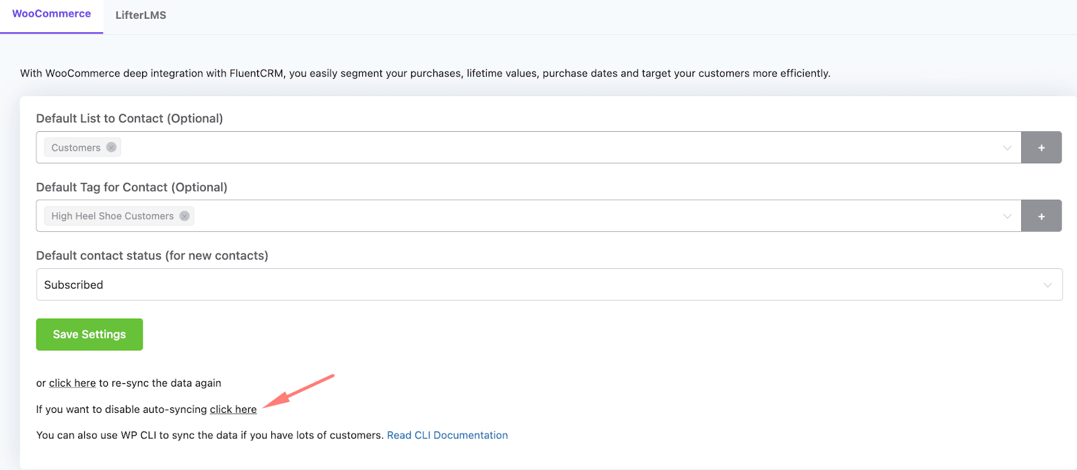Click here link to re-sync the data
The width and height of the screenshot is (1077, 470).
point(72,383)
